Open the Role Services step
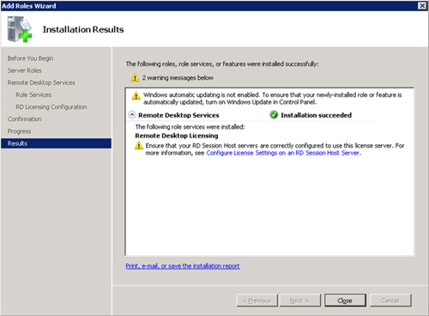Image resolution: width=429 pixels, height=316 pixels. (33, 94)
